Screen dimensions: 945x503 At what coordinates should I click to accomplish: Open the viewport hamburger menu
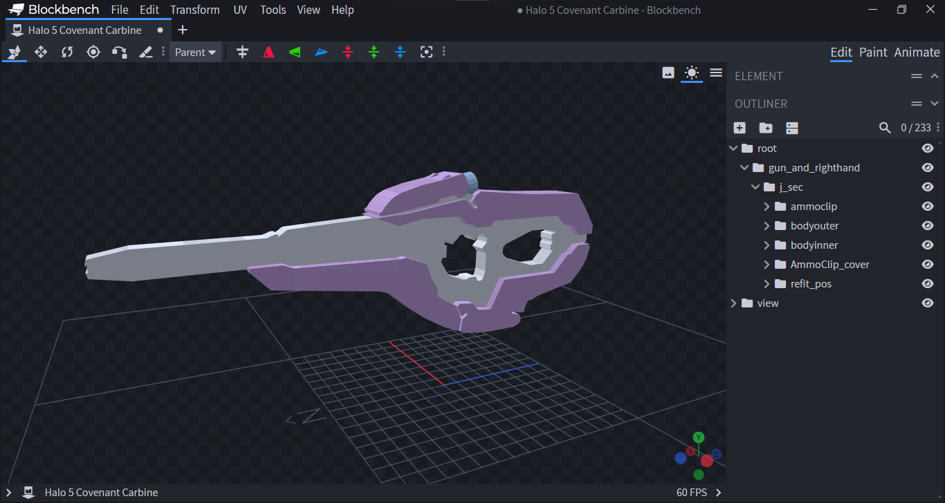pos(716,73)
